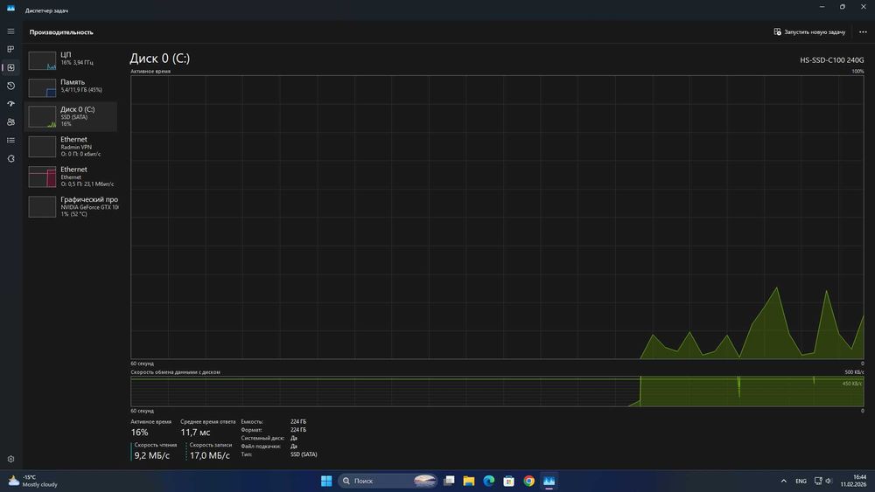Click the Task Manager title bar icon

(x=10, y=9)
